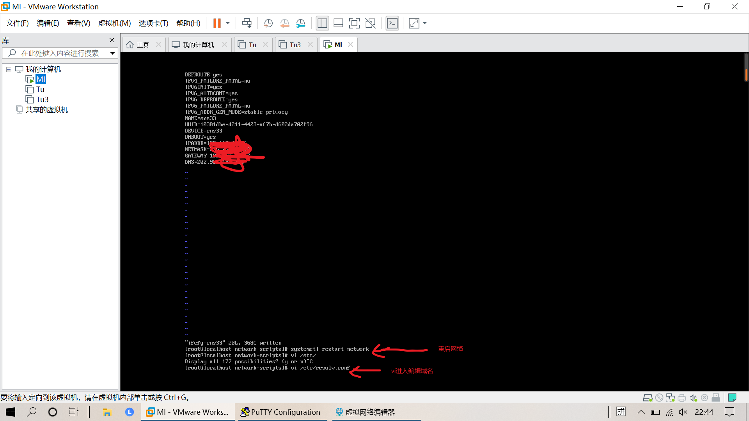Image resolution: width=749 pixels, height=421 pixels.
Task: Close the Tu tab
Action: (265, 44)
